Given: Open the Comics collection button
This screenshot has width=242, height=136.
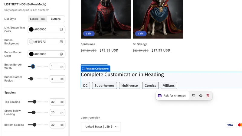Looking at the screenshot, I should pyautogui.click(x=150, y=86).
